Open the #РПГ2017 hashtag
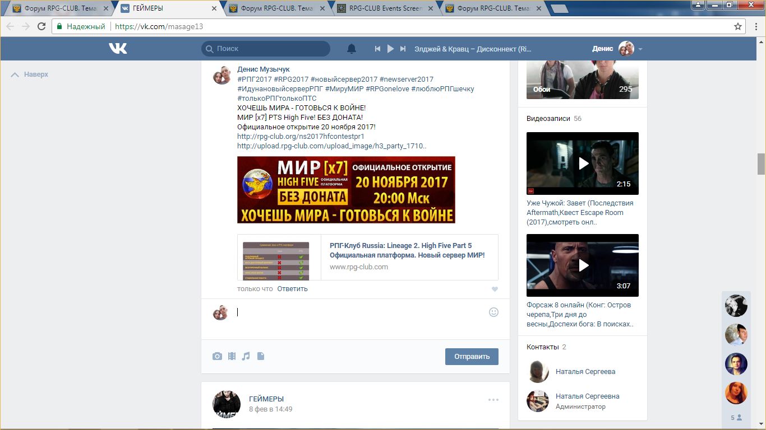 pyautogui.click(x=255, y=80)
